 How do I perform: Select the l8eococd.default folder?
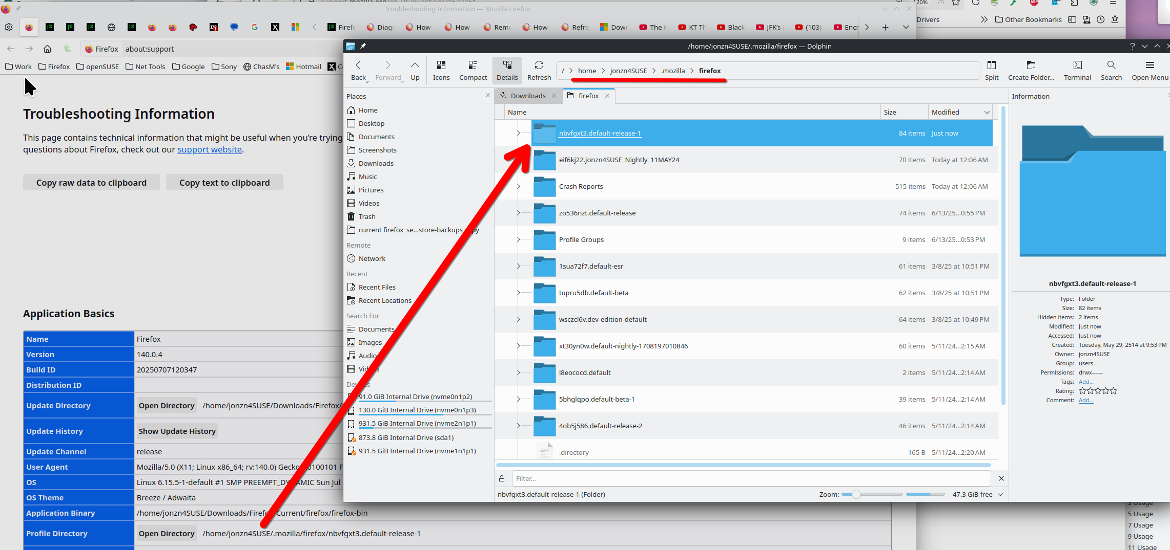point(585,372)
